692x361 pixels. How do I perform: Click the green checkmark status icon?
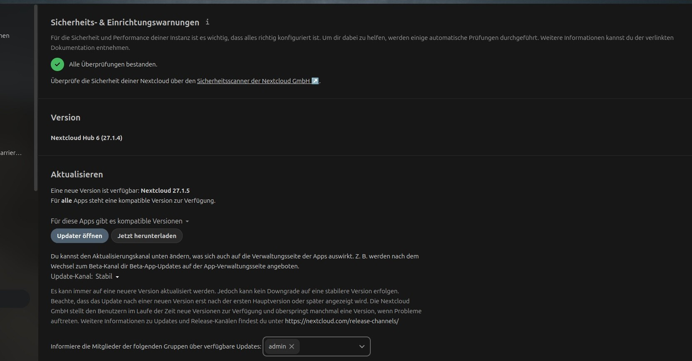(x=57, y=64)
